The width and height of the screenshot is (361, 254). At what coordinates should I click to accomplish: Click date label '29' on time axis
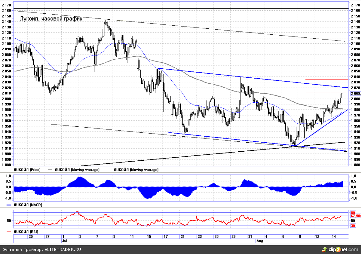click(233, 236)
